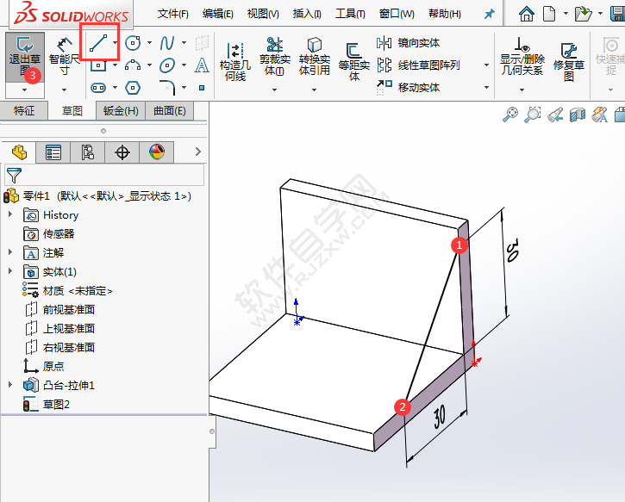This screenshot has height=502, width=625.
Task: Select the Corner Rectangle tool
Action: point(98,65)
